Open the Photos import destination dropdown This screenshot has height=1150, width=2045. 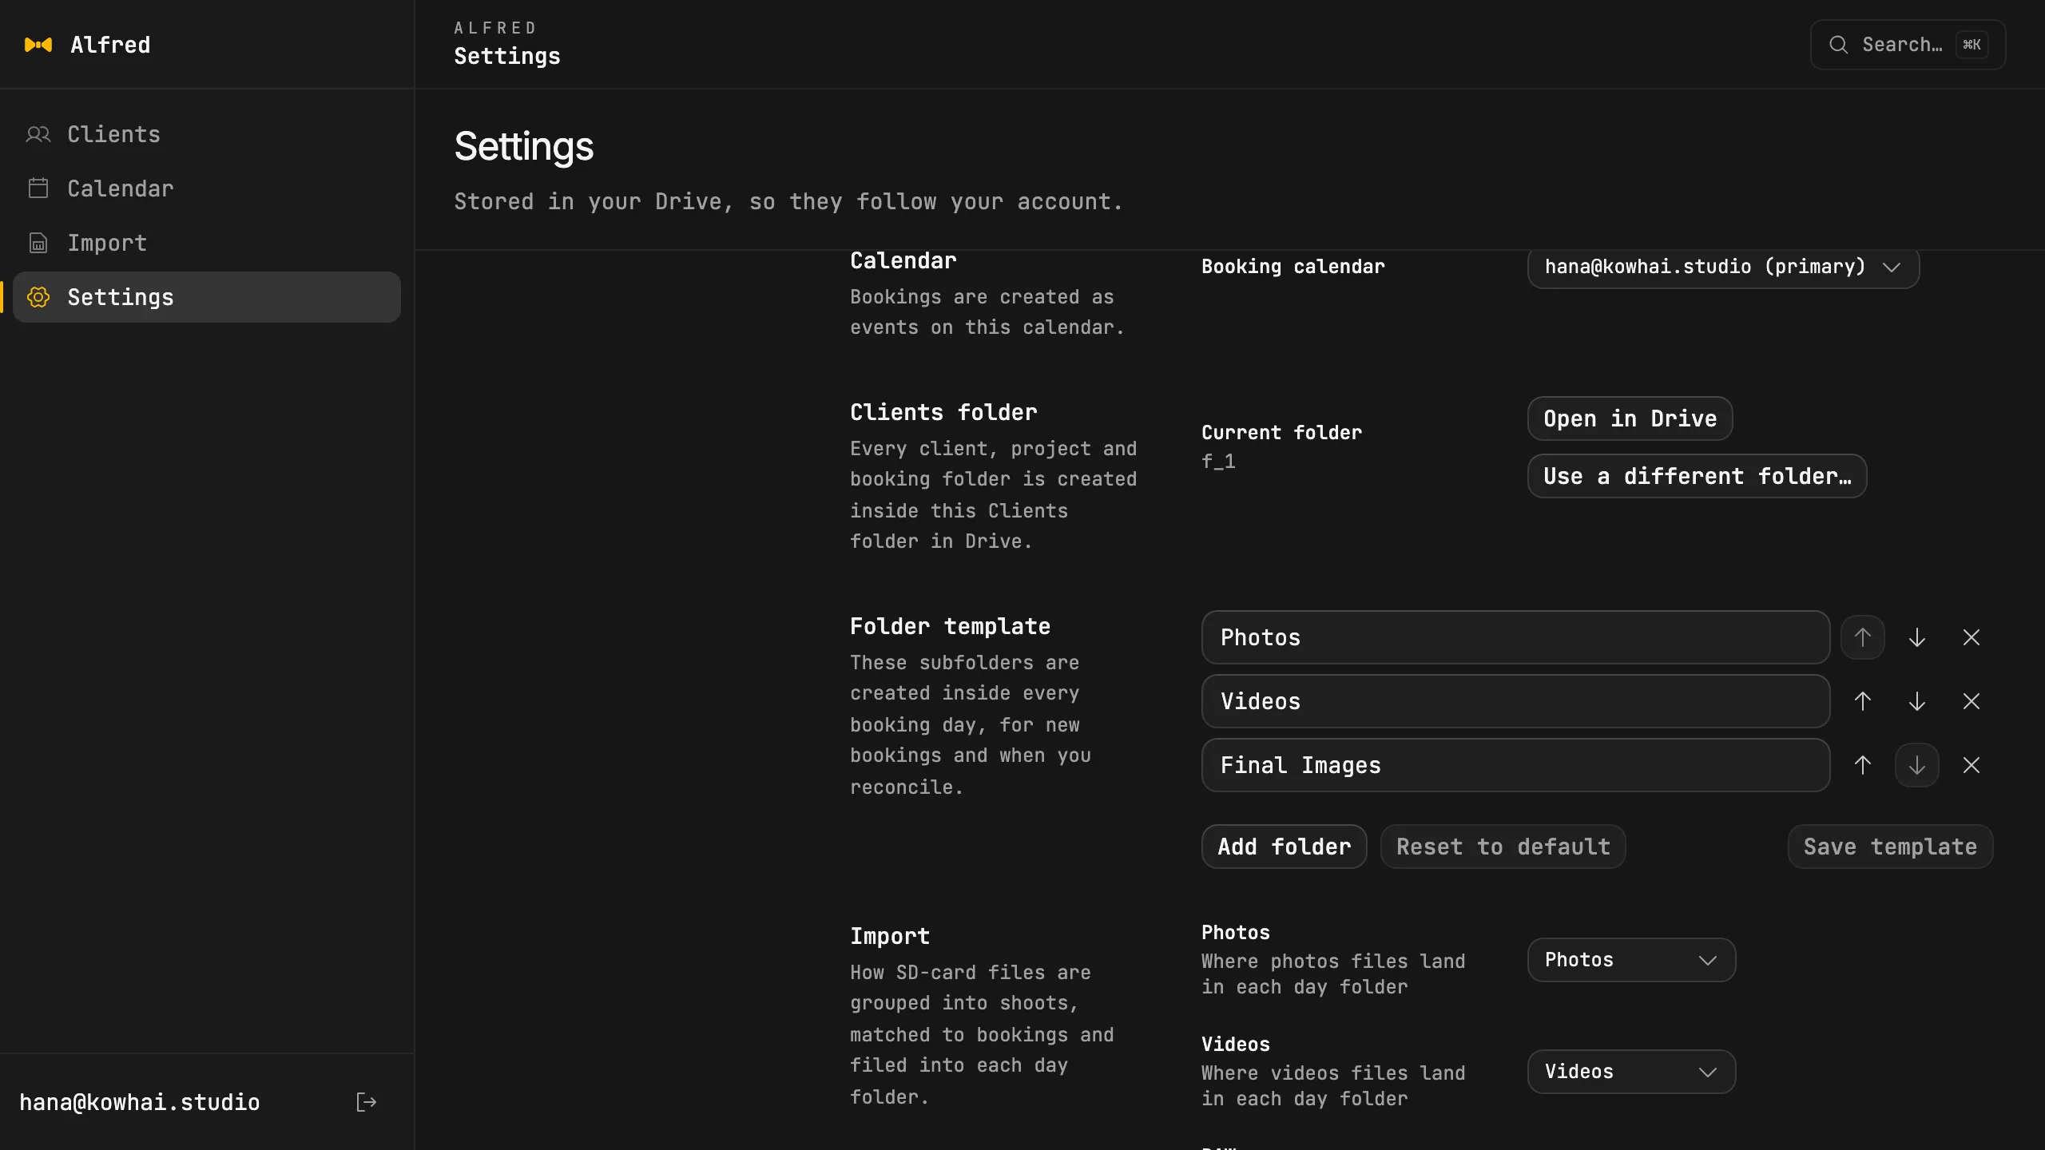pyautogui.click(x=1631, y=960)
